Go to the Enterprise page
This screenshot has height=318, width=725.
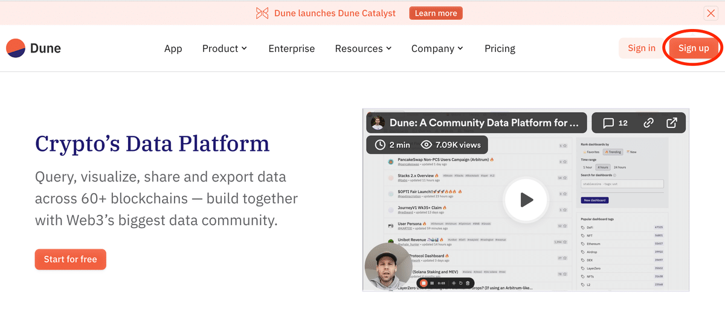292,48
